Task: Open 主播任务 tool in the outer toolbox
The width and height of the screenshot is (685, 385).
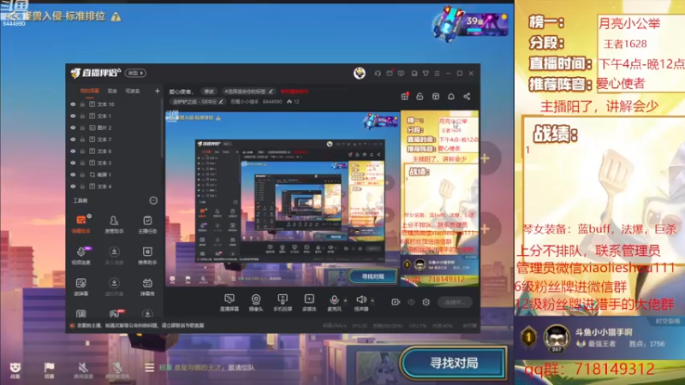Action: (x=147, y=224)
